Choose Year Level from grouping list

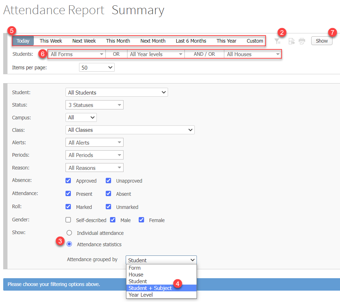click(141, 295)
